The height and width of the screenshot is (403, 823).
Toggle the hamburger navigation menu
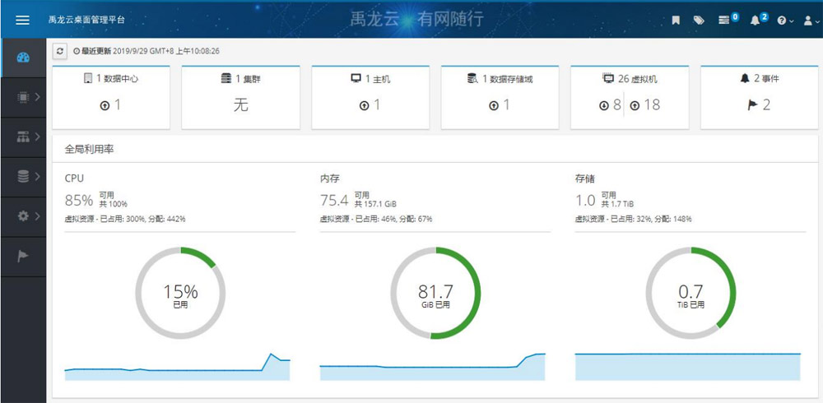[x=23, y=20]
